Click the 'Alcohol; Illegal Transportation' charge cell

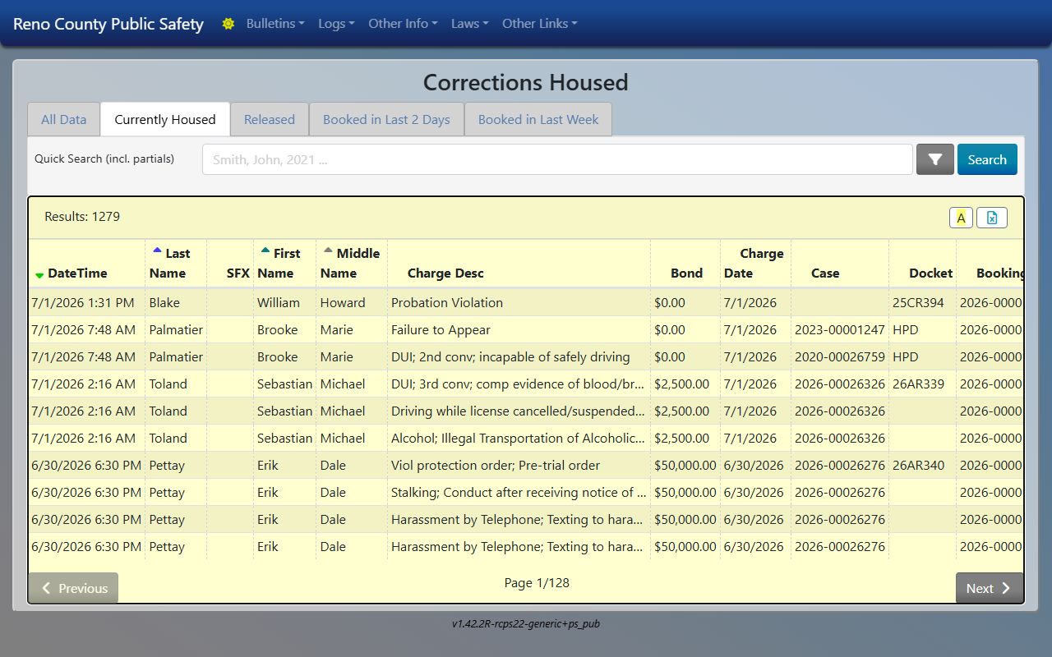(519, 438)
